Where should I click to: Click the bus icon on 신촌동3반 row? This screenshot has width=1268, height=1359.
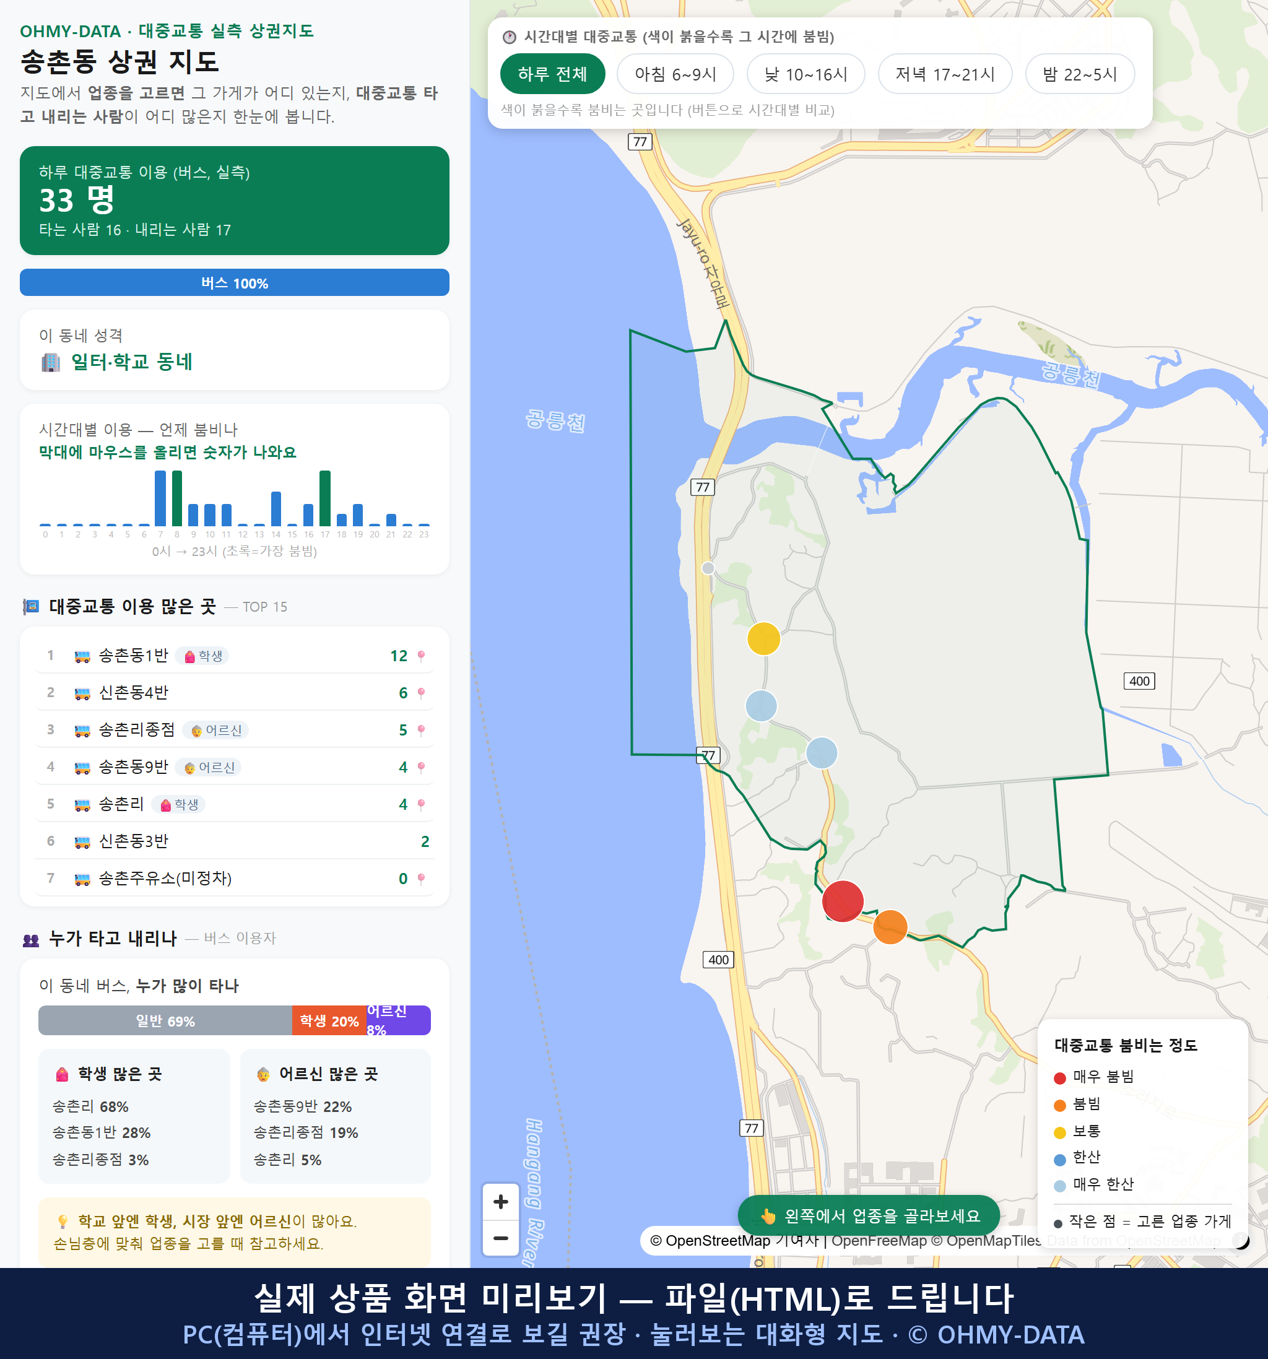point(82,841)
